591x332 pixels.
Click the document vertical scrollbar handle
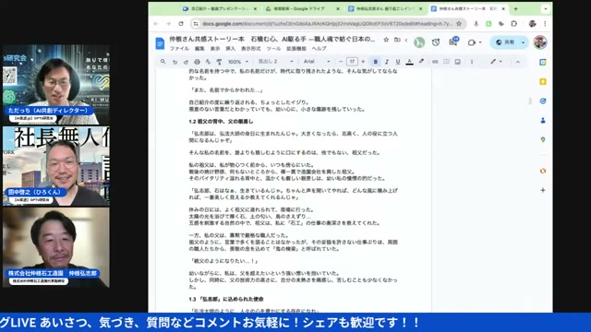530,101
